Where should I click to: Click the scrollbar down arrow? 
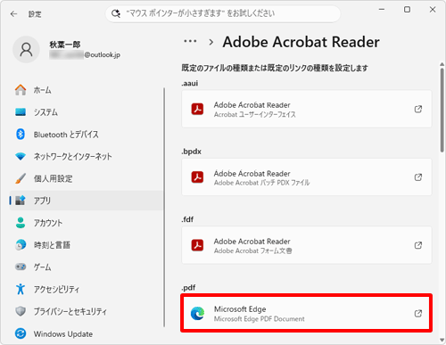click(x=442, y=340)
